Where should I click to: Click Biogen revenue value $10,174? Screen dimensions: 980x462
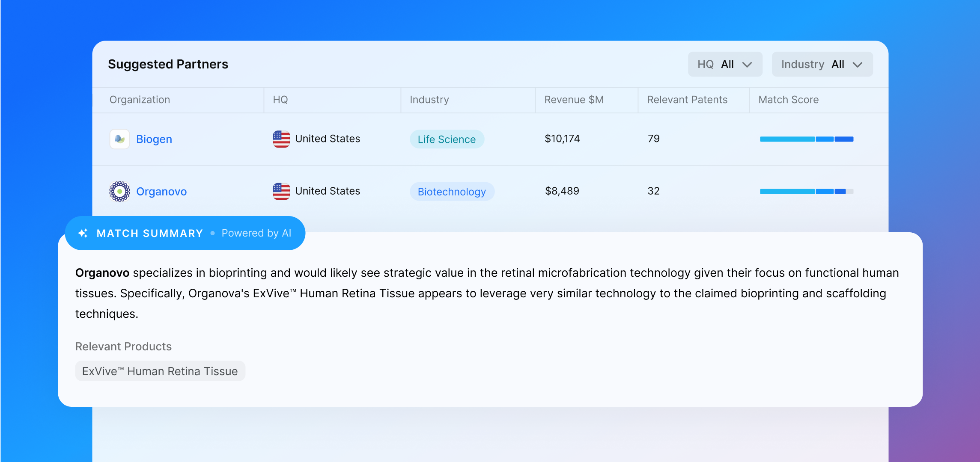pyautogui.click(x=562, y=139)
